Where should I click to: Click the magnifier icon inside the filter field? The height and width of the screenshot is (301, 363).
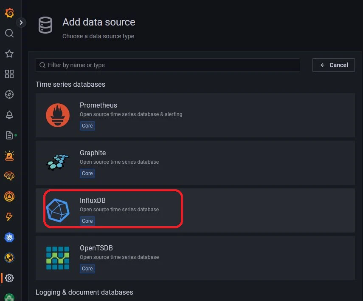[x=42, y=65]
